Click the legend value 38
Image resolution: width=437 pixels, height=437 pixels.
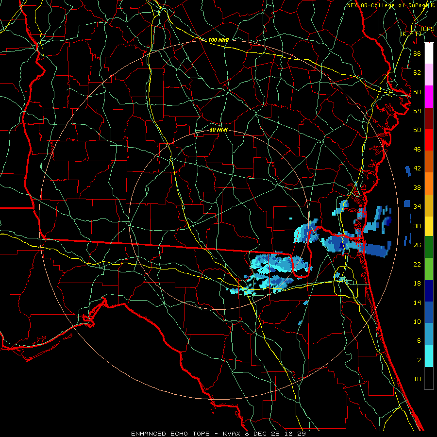417,188
